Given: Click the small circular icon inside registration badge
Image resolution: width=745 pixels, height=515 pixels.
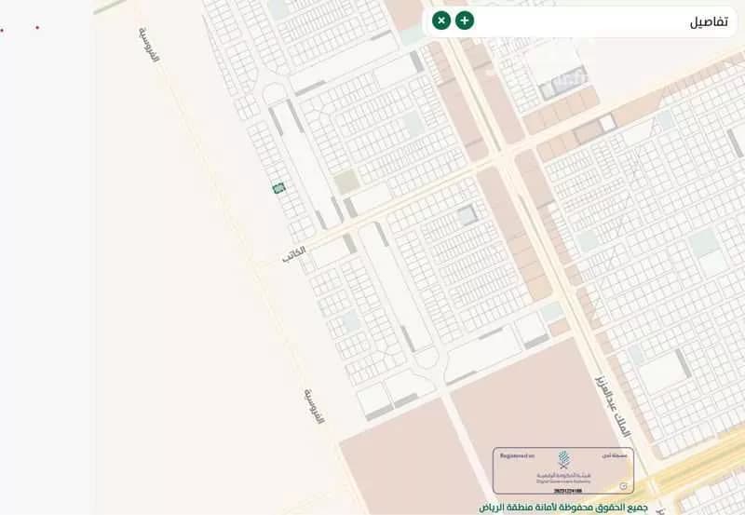Looking at the screenshot, I should click(624, 486).
